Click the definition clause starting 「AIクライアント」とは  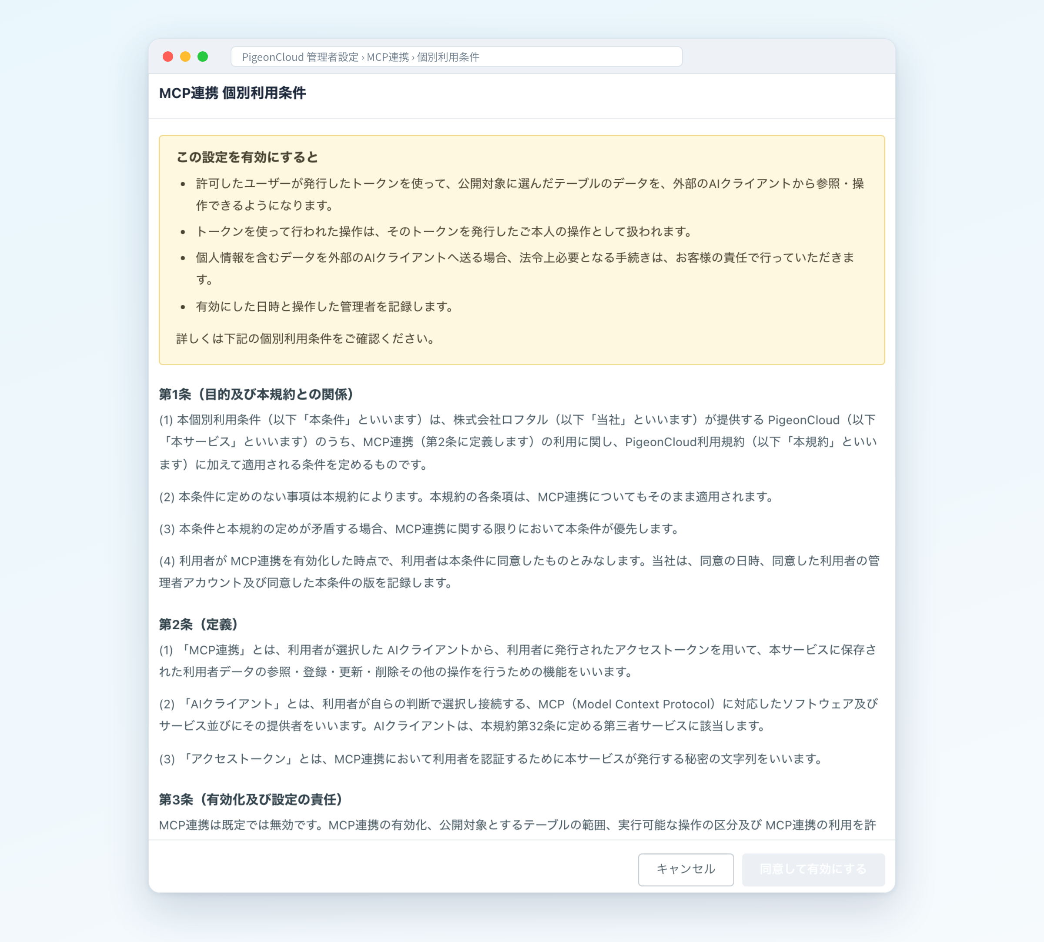point(518,715)
